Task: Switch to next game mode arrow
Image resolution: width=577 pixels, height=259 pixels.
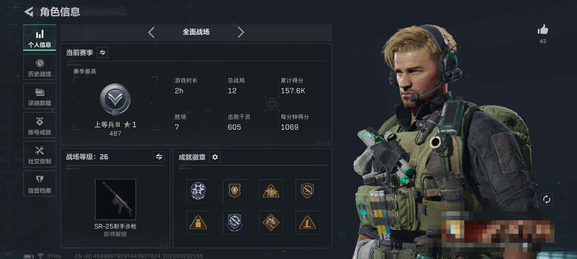Action: (241, 32)
